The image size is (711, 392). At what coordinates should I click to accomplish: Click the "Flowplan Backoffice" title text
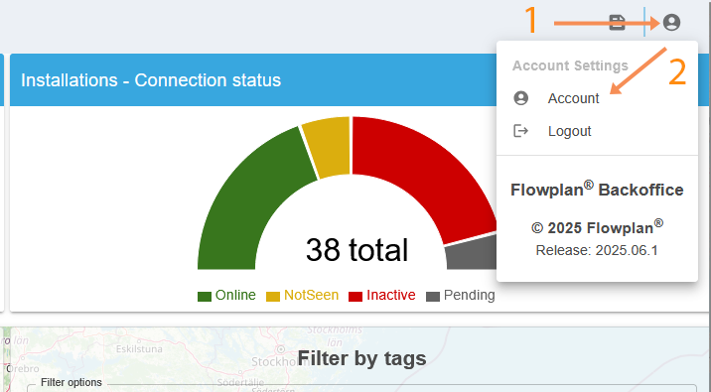[x=597, y=190]
